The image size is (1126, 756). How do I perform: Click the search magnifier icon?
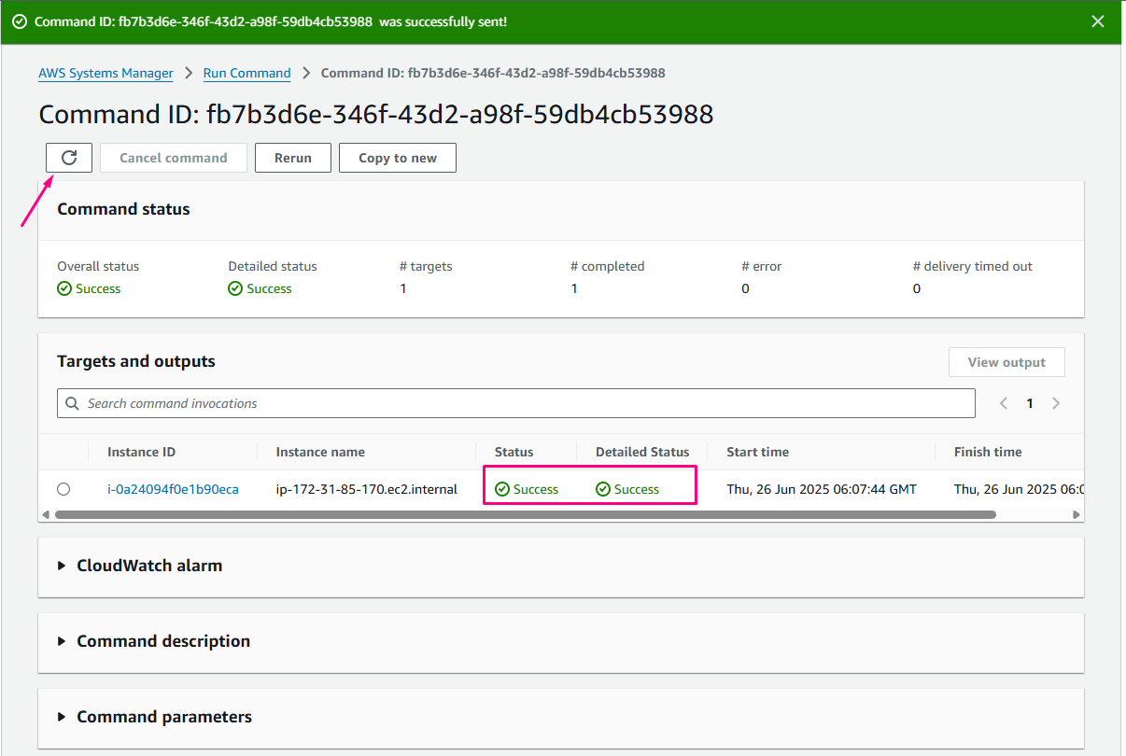point(73,403)
